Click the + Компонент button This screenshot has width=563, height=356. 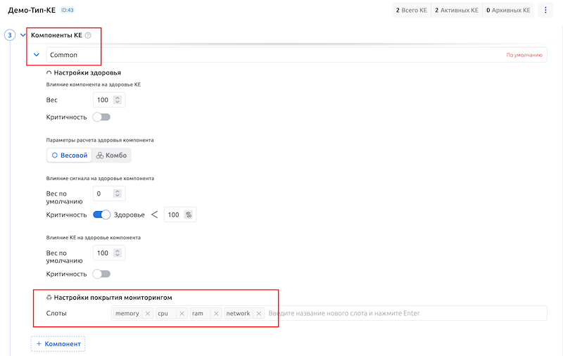tap(58, 343)
